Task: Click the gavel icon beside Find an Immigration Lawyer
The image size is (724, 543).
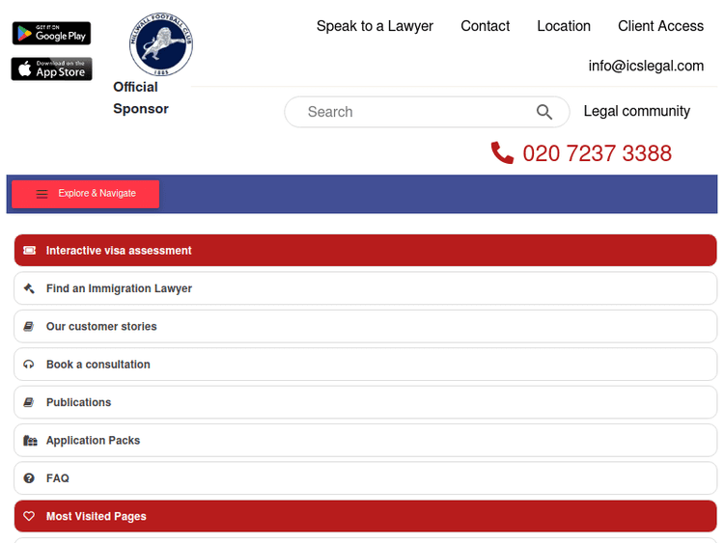Action: pos(29,288)
